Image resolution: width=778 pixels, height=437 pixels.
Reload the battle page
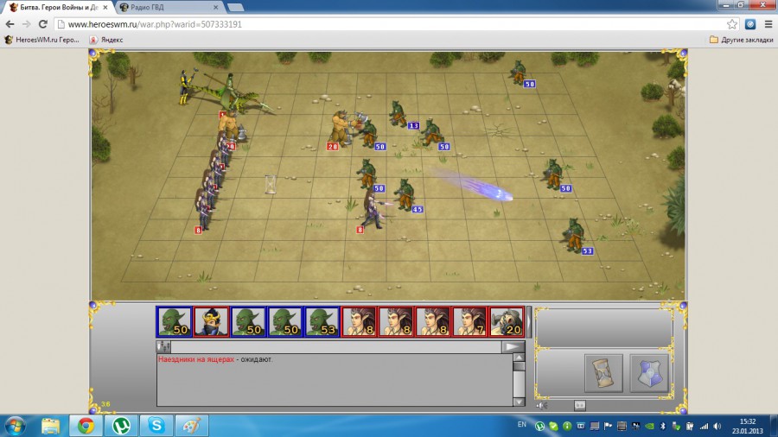[x=43, y=24]
